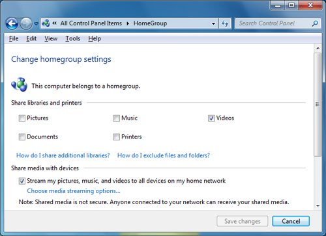Click the vertical scrollbar thumb

(x=318, y=105)
